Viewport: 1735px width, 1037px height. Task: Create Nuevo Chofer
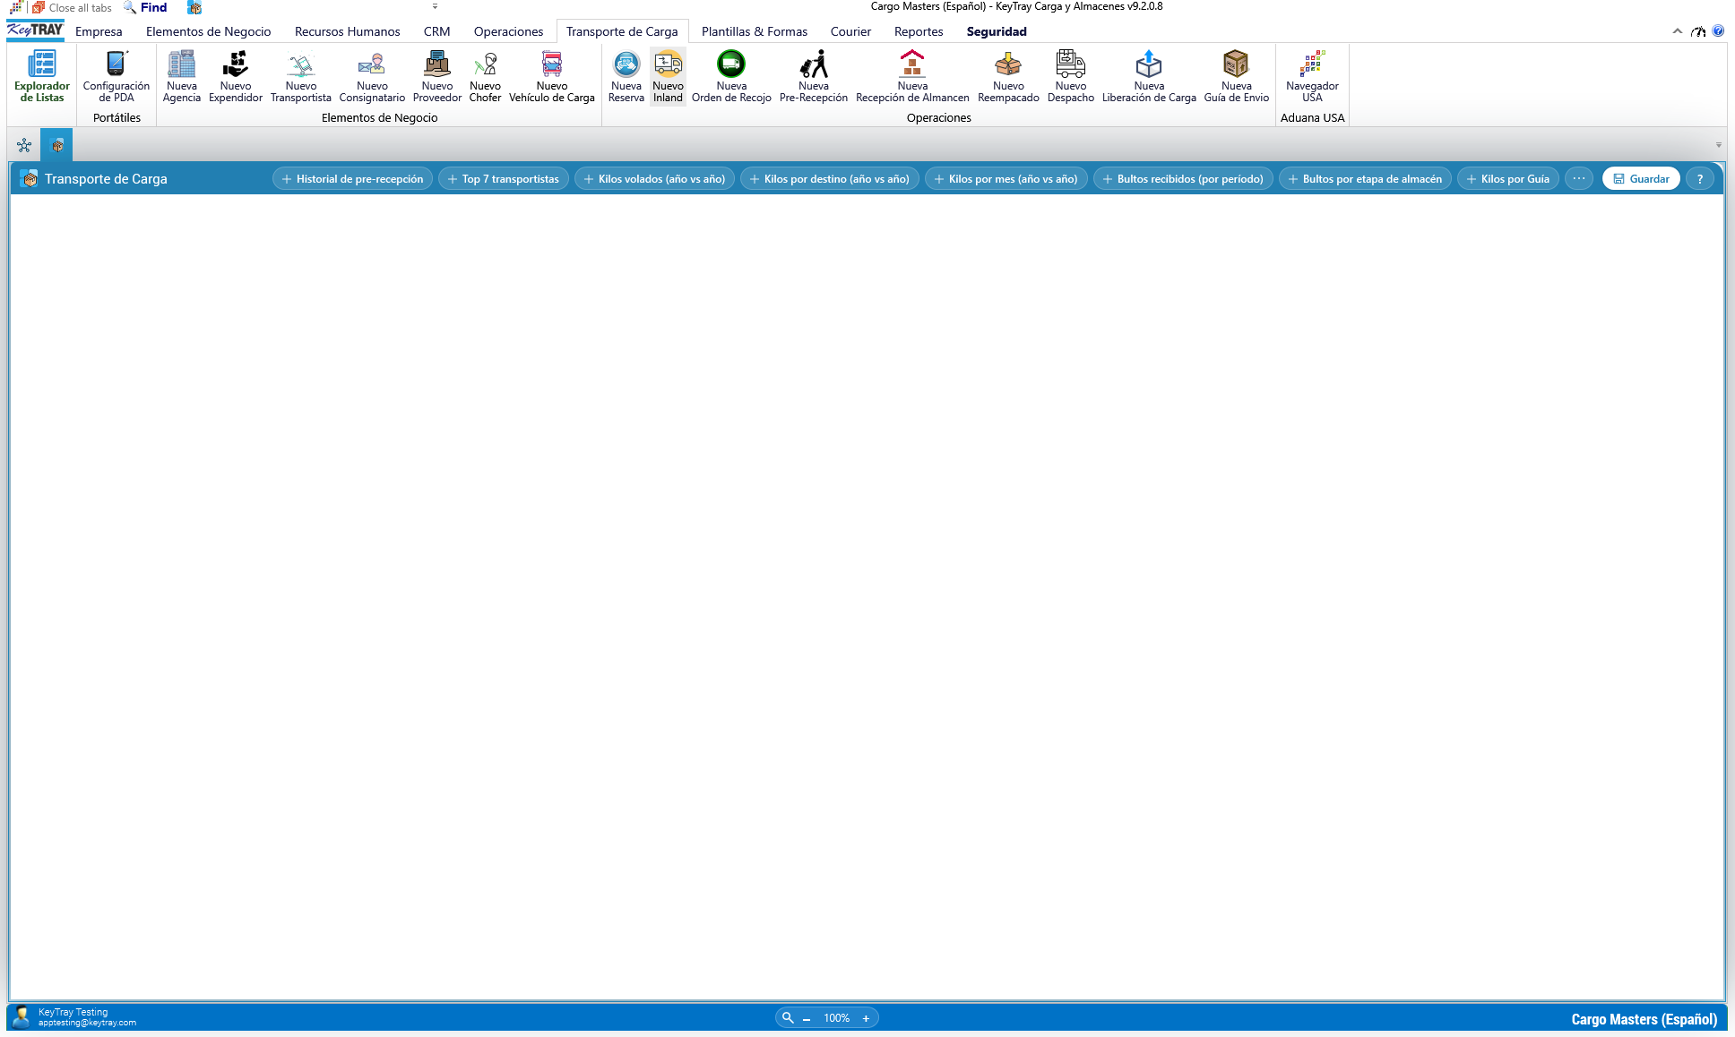pyautogui.click(x=485, y=76)
